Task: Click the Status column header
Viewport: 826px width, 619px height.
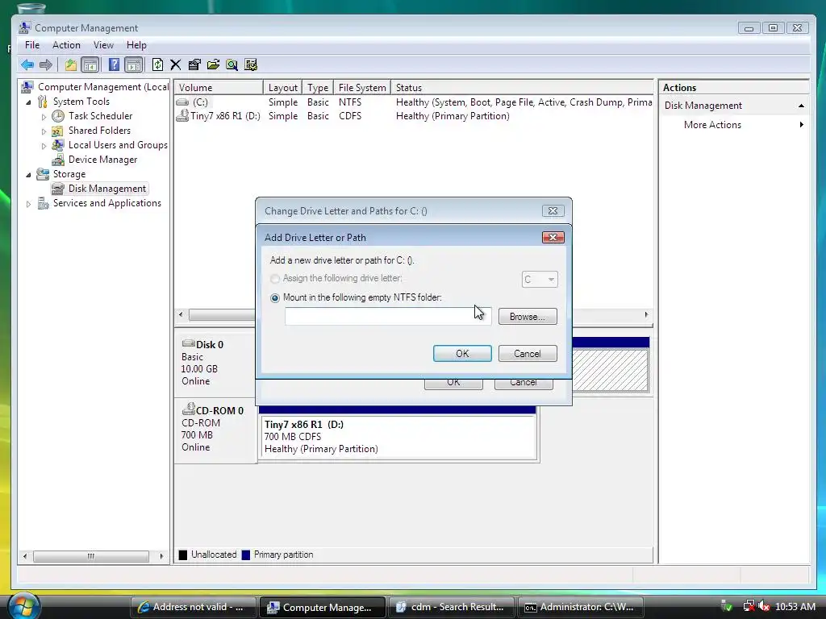Action: pos(522,87)
